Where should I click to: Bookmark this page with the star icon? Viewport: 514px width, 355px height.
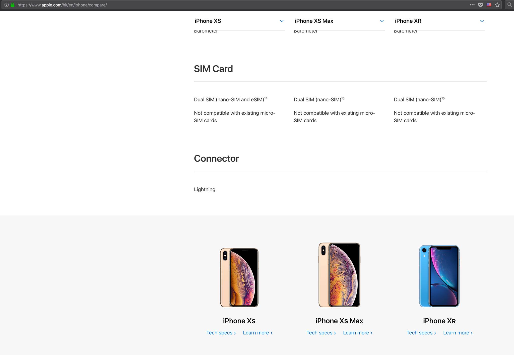497,5
